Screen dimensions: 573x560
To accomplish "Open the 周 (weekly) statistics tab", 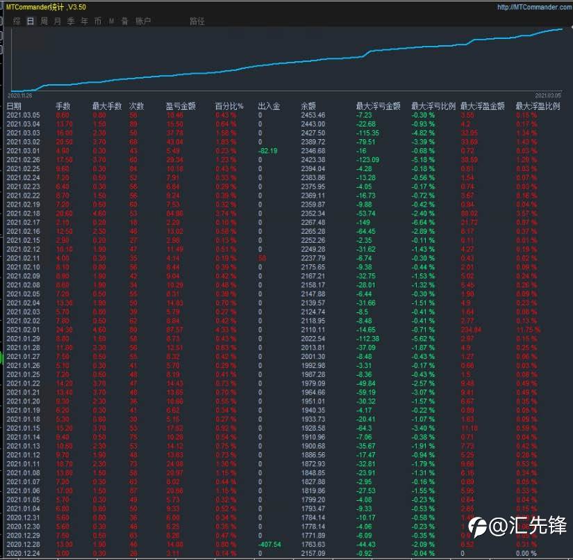I will tap(44, 21).
